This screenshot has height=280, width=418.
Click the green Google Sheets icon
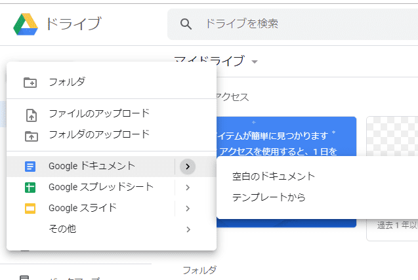coord(30,188)
